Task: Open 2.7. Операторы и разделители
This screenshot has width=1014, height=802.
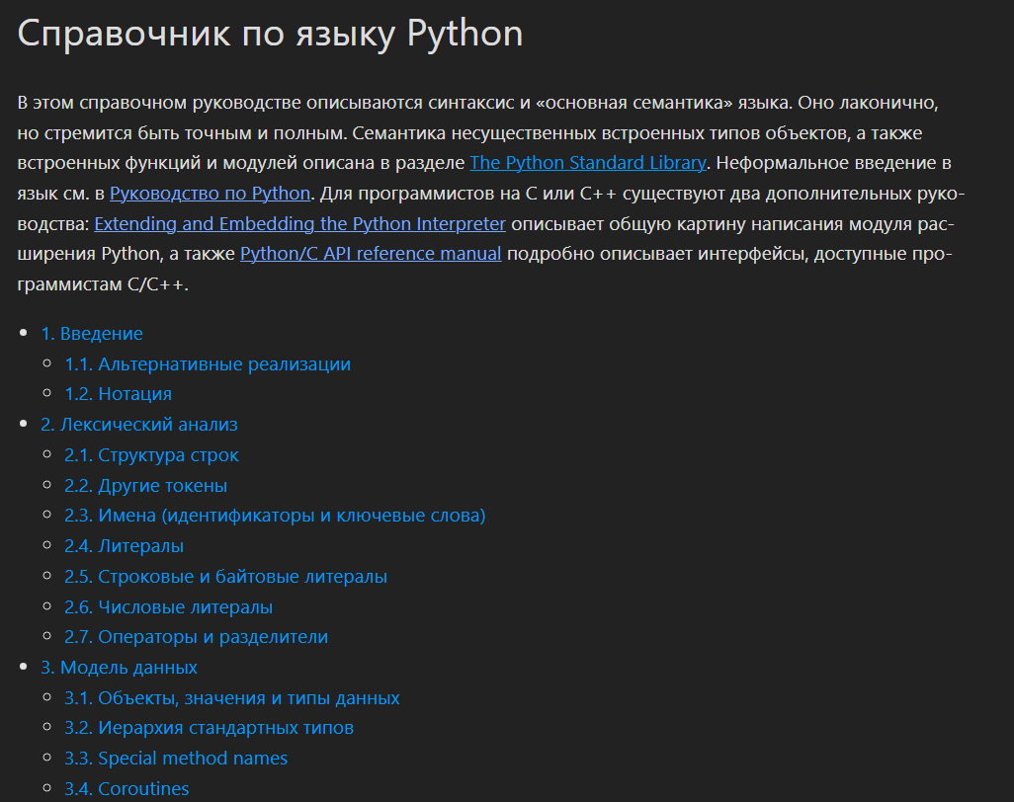Action: pyautogui.click(x=196, y=636)
